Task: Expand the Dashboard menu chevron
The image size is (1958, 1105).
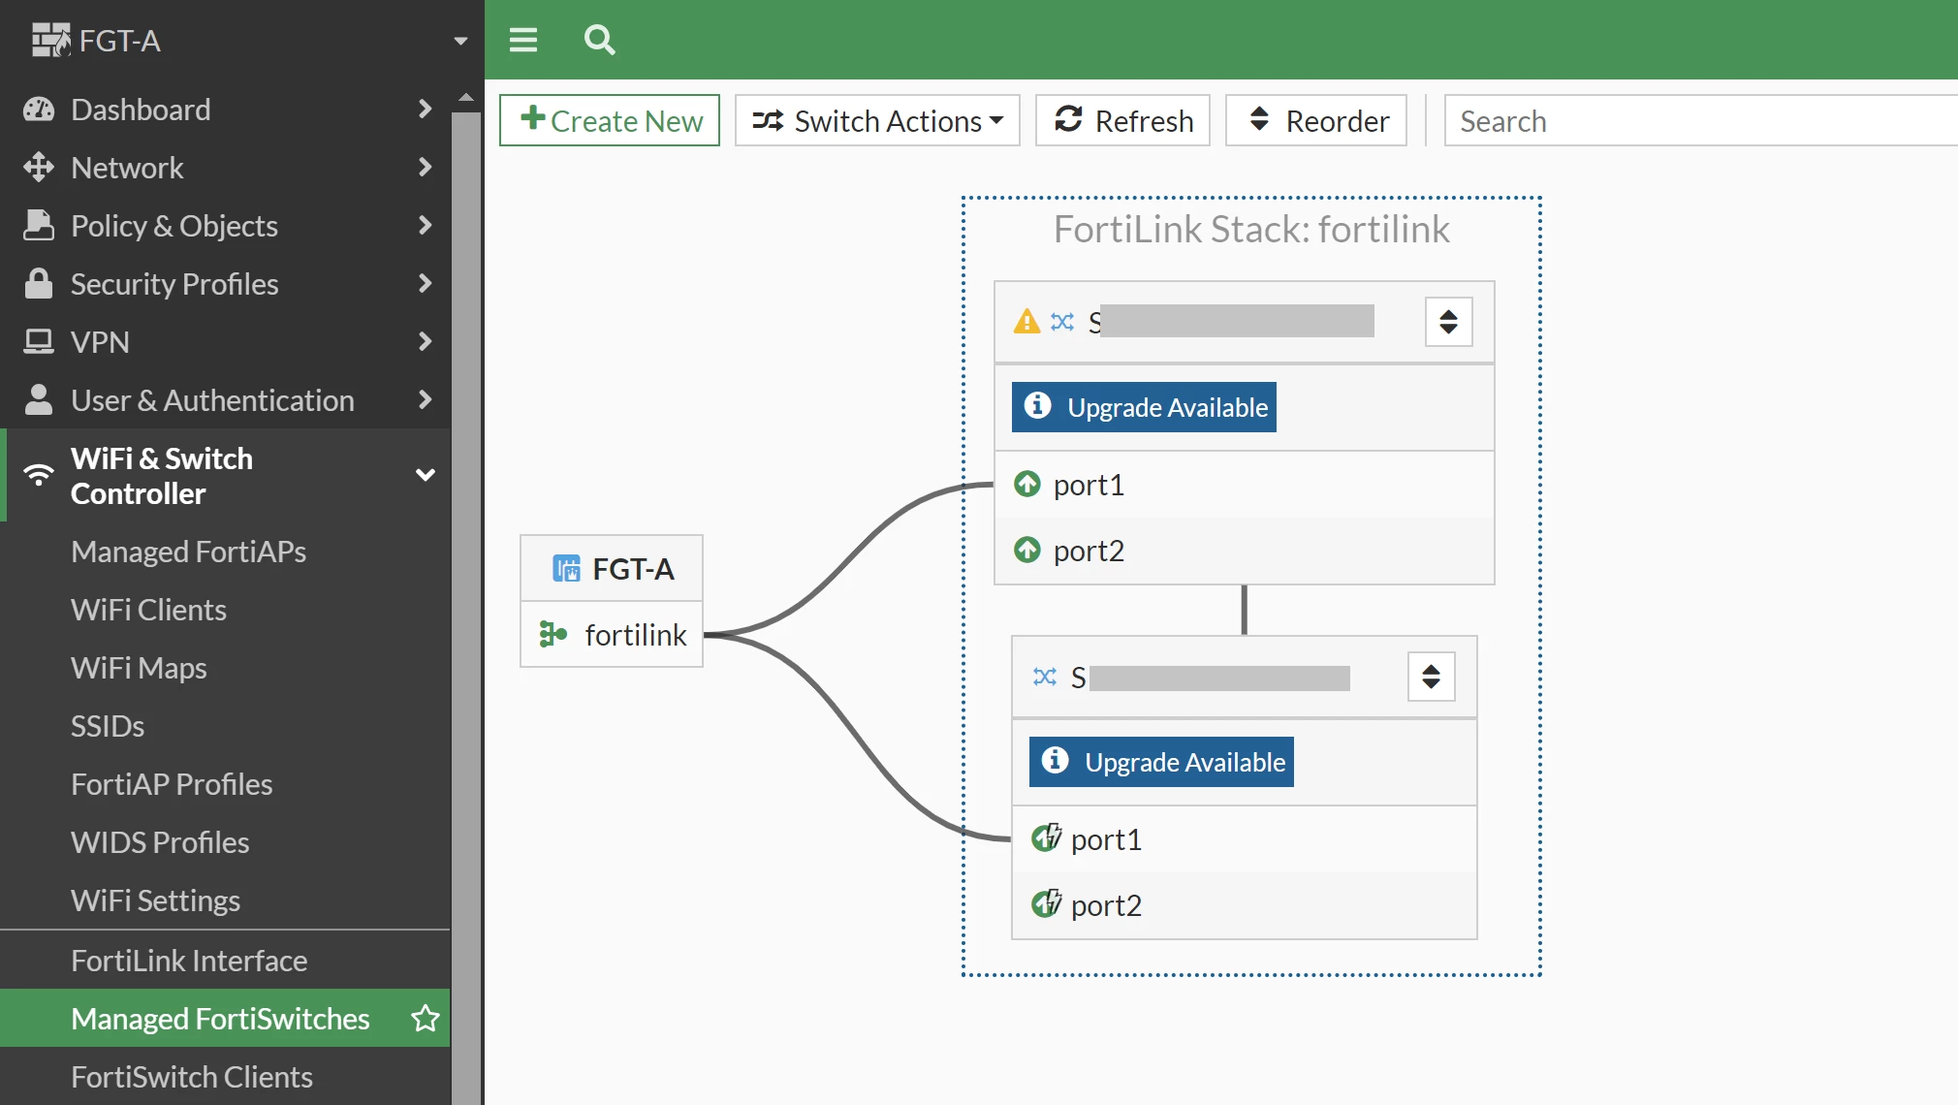Action: [x=425, y=109]
